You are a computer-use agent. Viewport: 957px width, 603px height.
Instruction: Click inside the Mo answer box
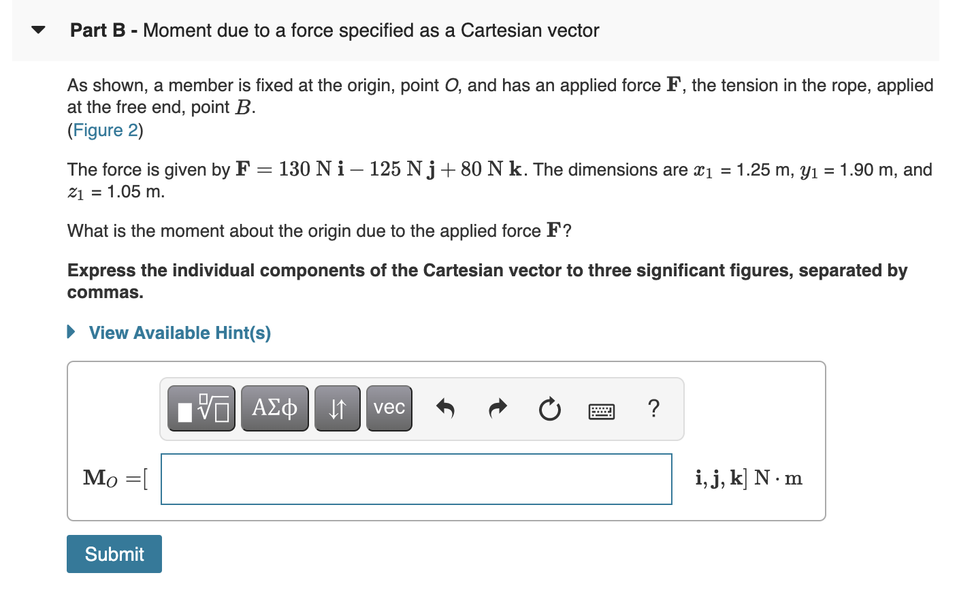click(415, 479)
